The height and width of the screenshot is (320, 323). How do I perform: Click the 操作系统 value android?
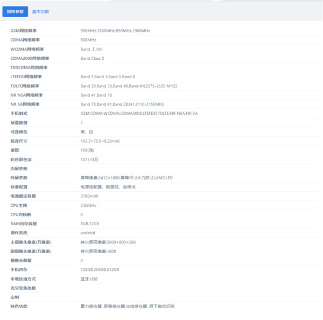pyautogui.click(x=88, y=233)
